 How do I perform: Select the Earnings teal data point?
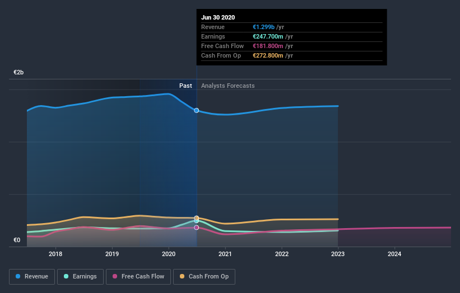pos(197,221)
